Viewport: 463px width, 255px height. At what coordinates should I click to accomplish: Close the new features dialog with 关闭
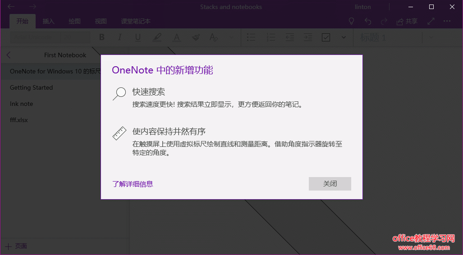click(330, 183)
